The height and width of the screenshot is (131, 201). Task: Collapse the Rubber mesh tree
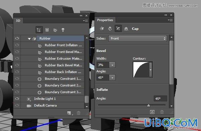pyautogui.click(x=29, y=39)
